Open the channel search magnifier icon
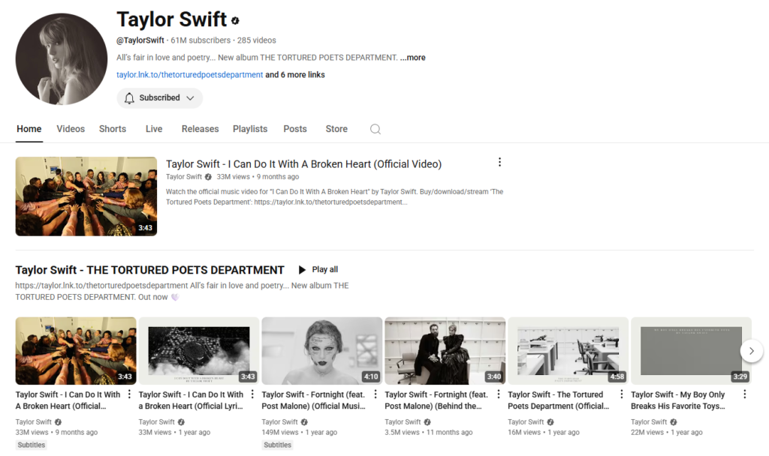Image resolution: width=769 pixels, height=456 pixels. click(x=375, y=129)
